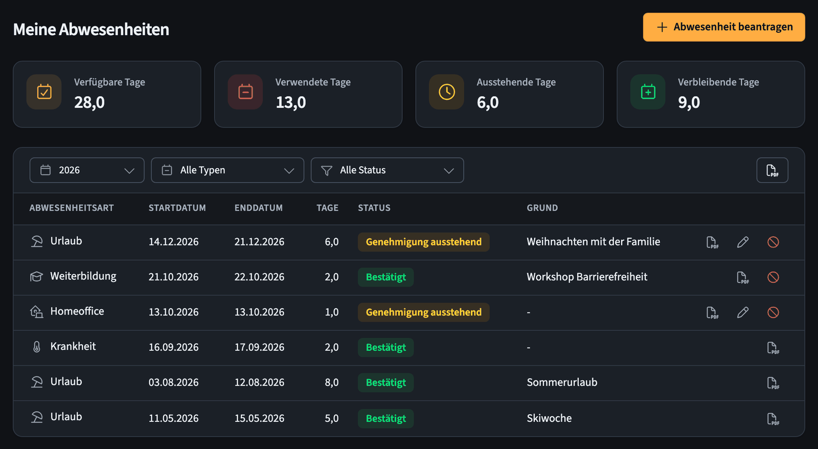
Task: Click the Abwesenheit beantragen button
Action: 724,27
